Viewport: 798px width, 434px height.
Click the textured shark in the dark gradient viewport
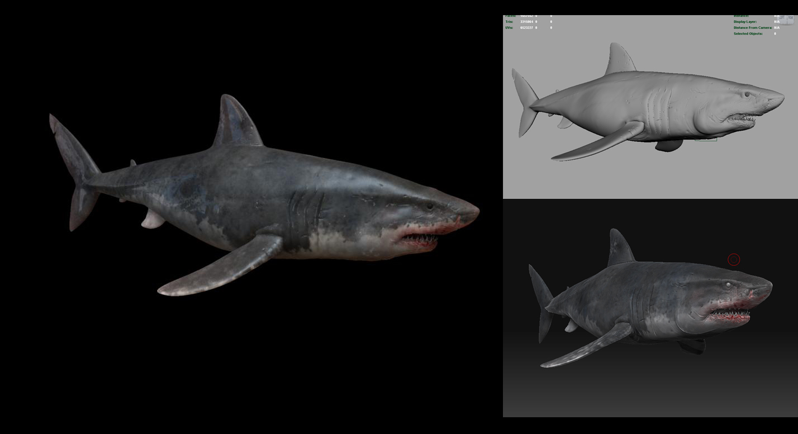pos(651,299)
